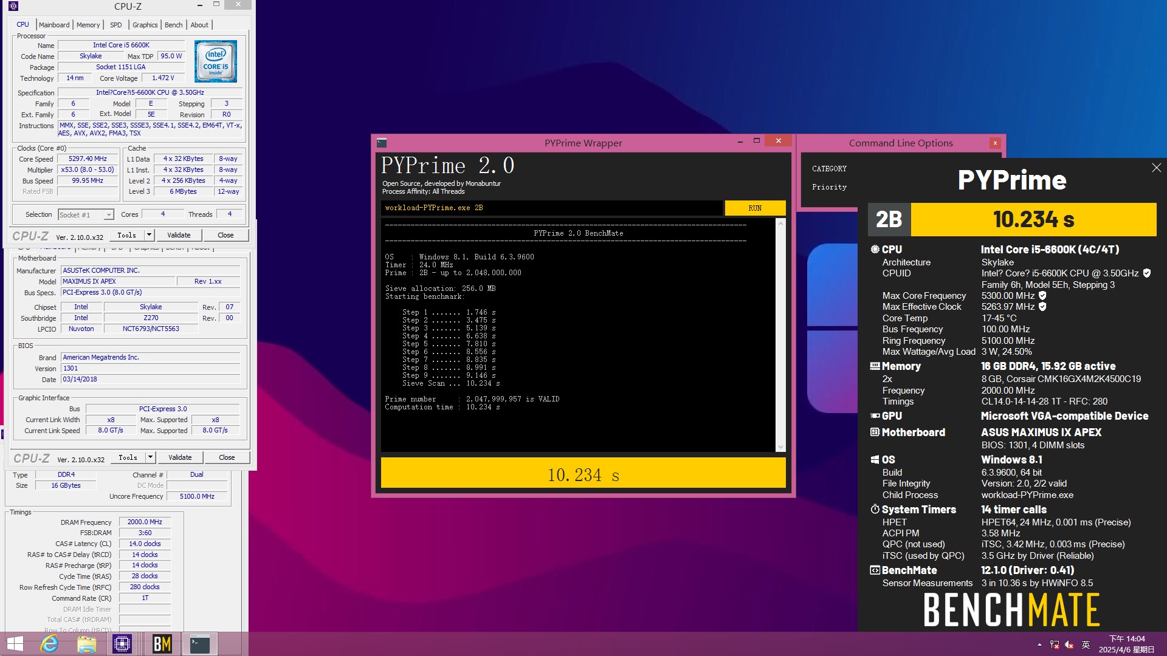Click the BIOS Date 03/14/2018 field
Image resolution: width=1167 pixels, height=656 pixels.
[151, 380]
